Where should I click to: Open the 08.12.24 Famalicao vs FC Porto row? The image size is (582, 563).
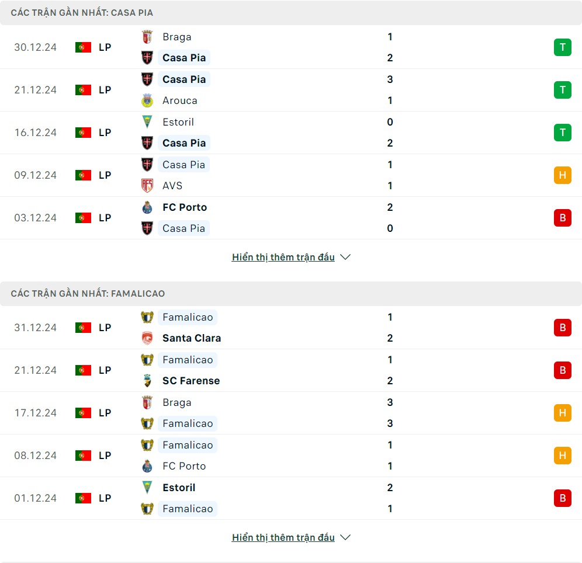tap(291, 456)
